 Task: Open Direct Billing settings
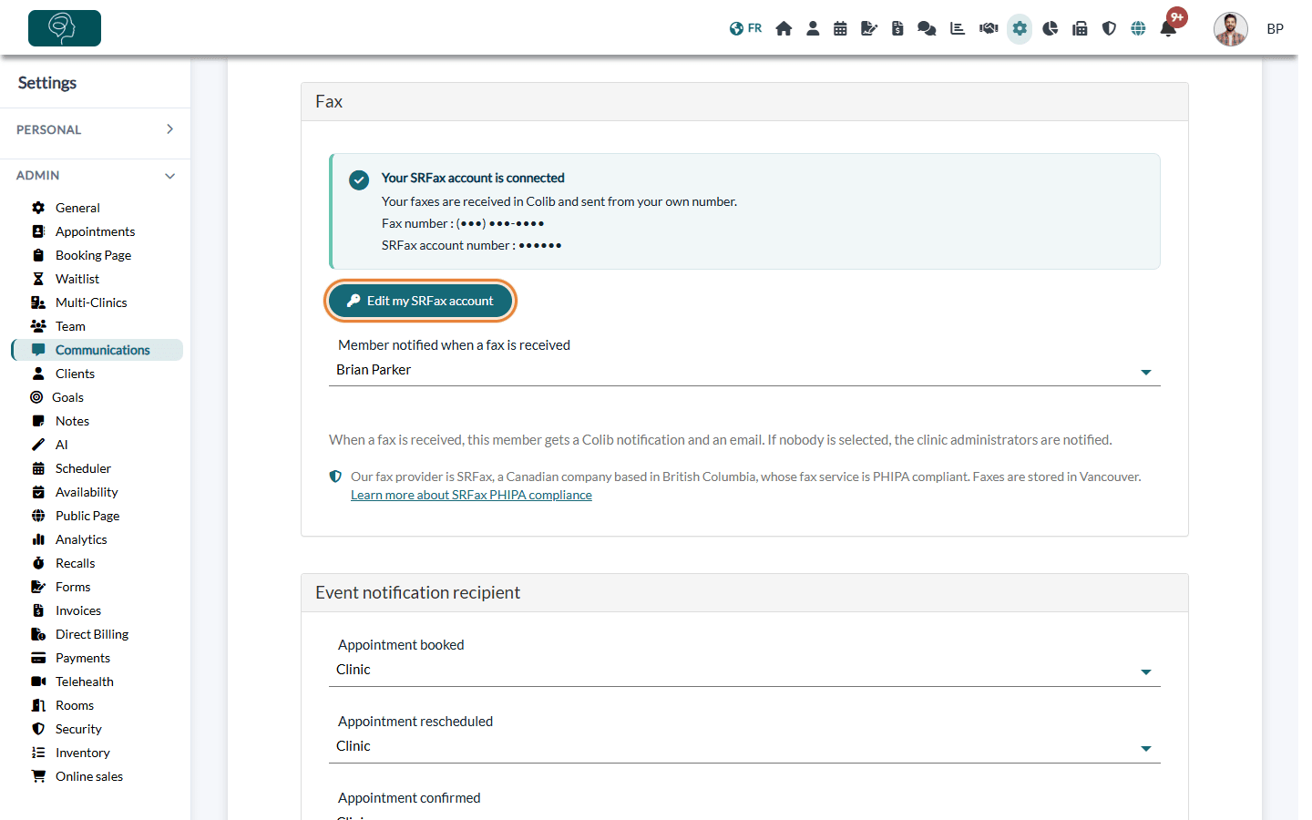92,634
